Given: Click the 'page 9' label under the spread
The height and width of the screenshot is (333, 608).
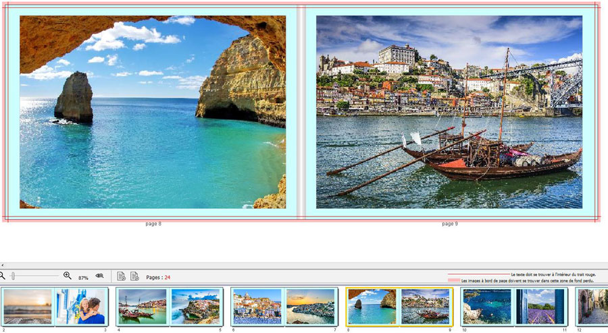Looking at the screenshot, I should click(x=450, y=224).
